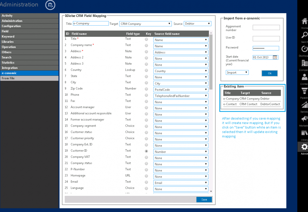308x212 pixels.
Task: Select the Key radio for Company name
Action: [146, 45]
